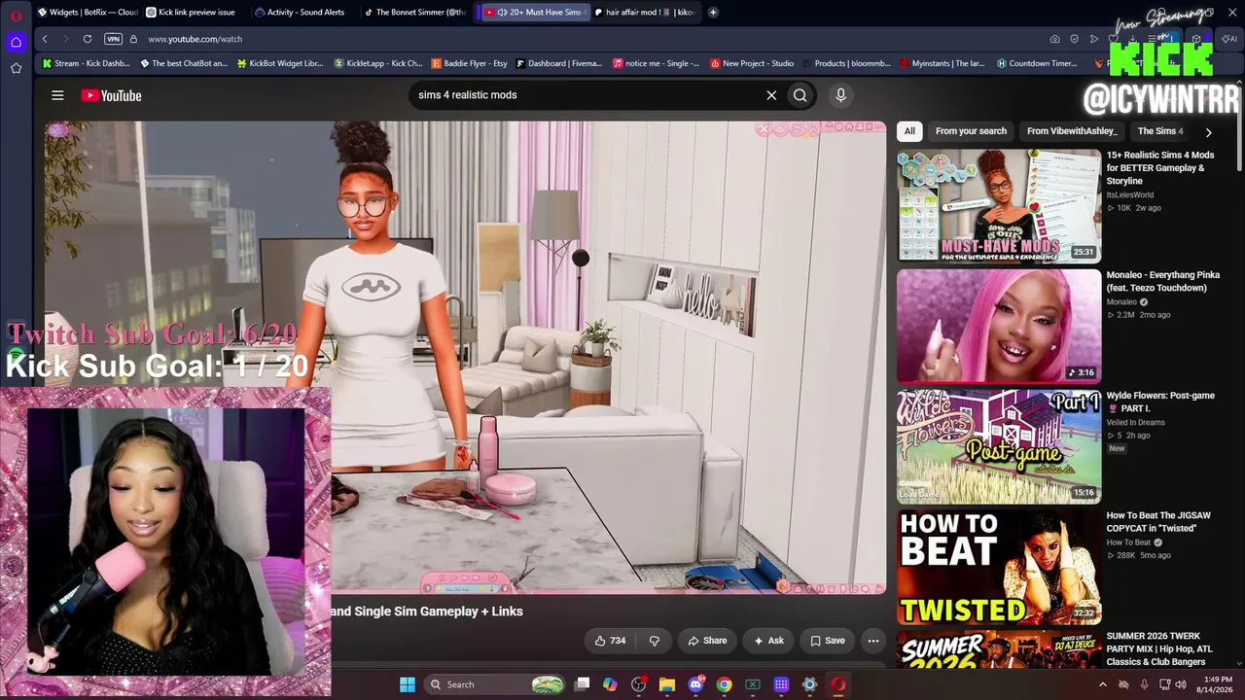Open Countdown Timer bookmark
The width and height of the screenshot is (1245, 700).
coord(1037,63)
